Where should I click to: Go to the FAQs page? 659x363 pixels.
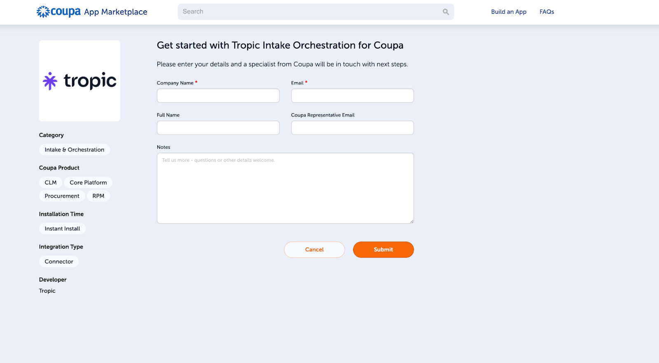pyautogui.click(x=547, y=12)
